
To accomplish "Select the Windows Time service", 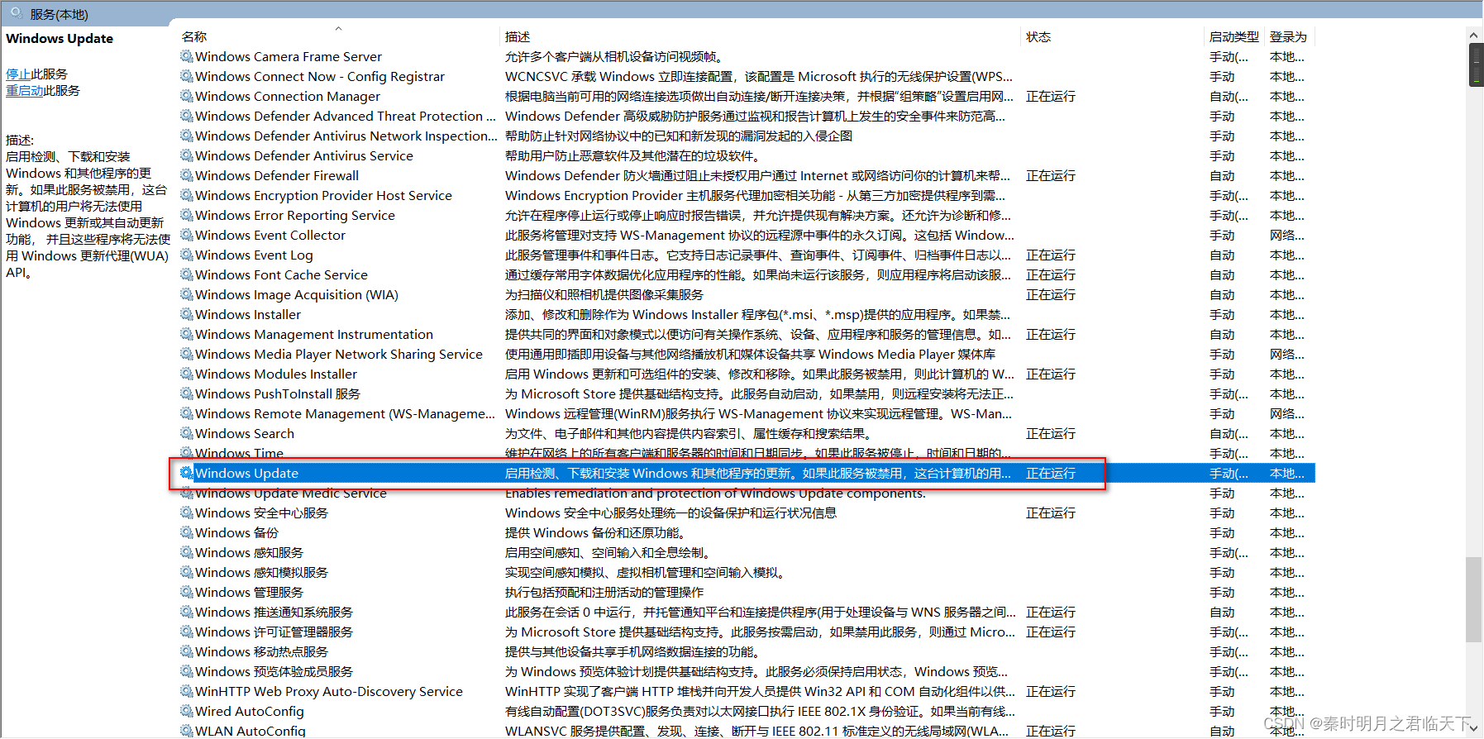I will click(239, 454).
